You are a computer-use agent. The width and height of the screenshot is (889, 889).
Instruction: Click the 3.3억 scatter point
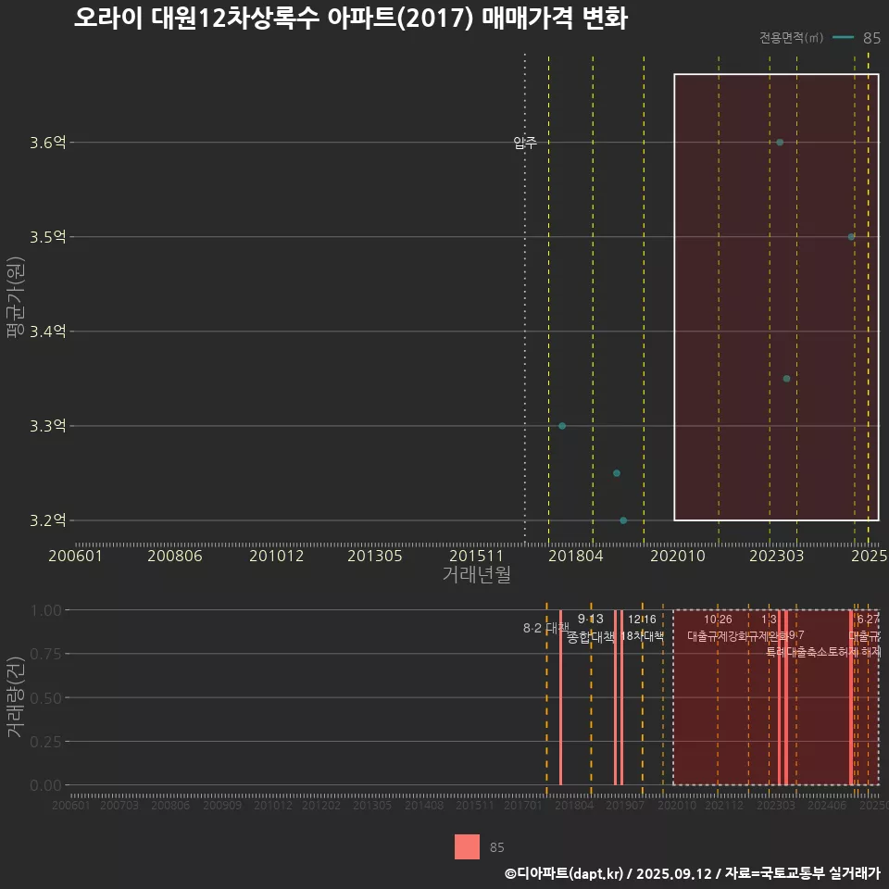[x=562, y=425]
